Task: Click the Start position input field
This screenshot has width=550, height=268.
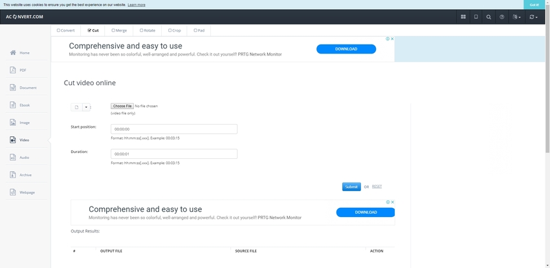Action: 173,129
